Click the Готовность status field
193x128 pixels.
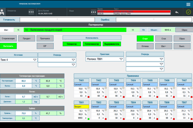57,20
